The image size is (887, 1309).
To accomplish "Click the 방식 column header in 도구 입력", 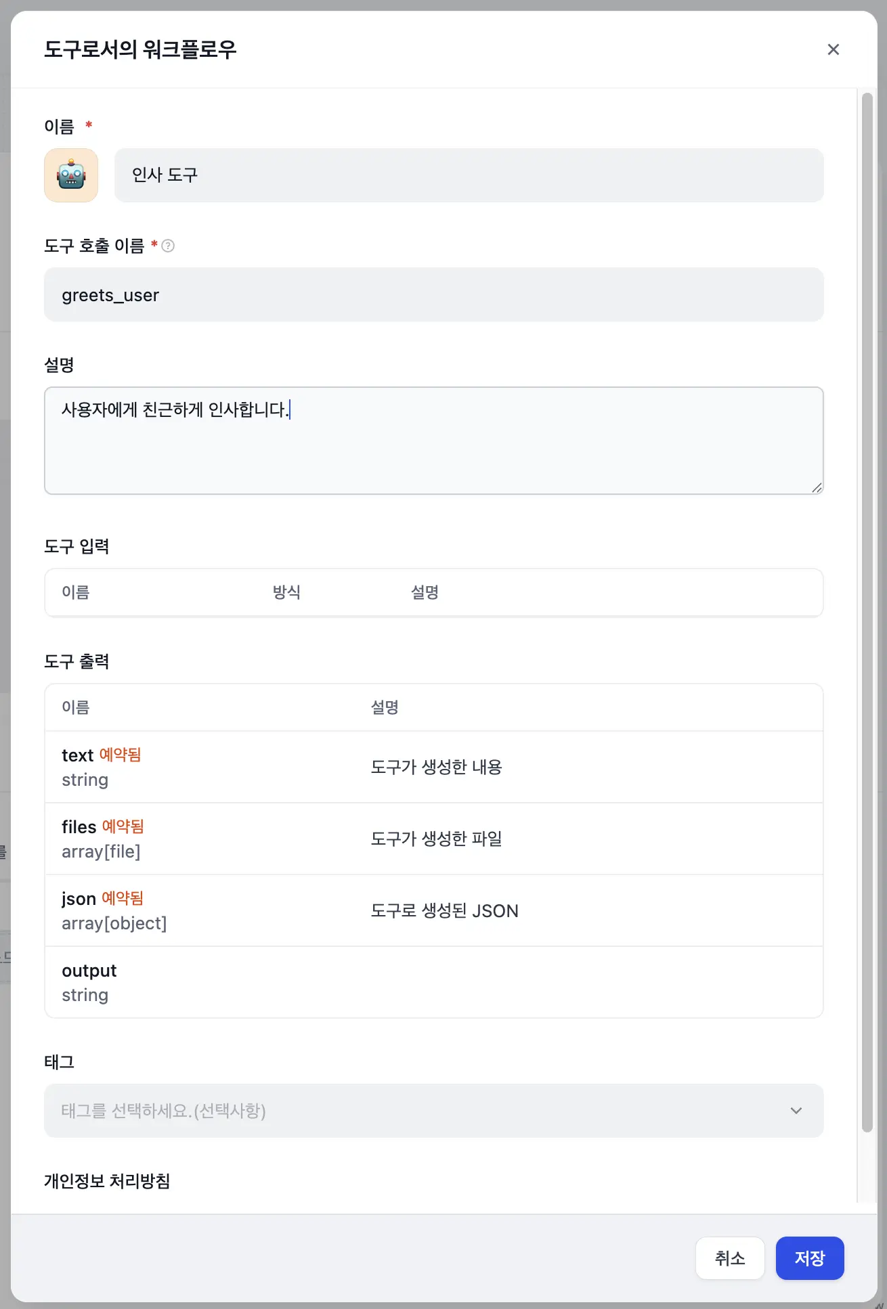I will 286,592.
